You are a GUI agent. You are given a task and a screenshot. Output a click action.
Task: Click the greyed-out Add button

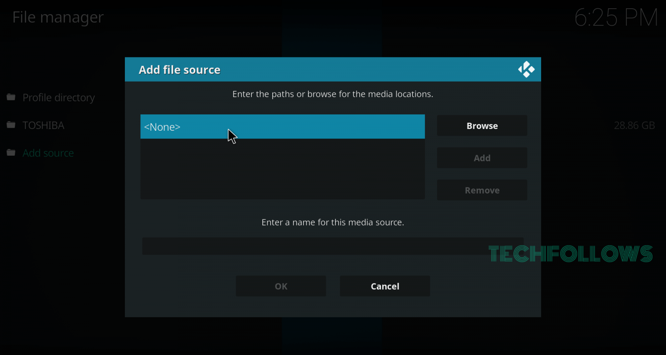482,158
